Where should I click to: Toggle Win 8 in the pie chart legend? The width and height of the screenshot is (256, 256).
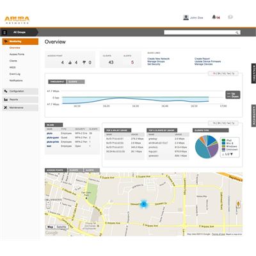coord(228,143)
